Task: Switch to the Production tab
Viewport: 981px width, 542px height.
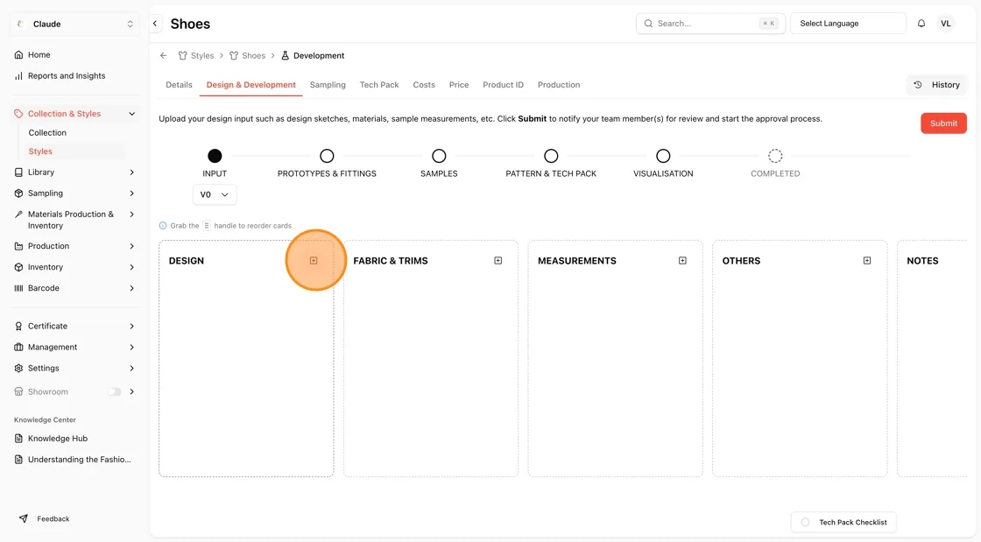Action: pyautogui.click(x=559, y=85)
